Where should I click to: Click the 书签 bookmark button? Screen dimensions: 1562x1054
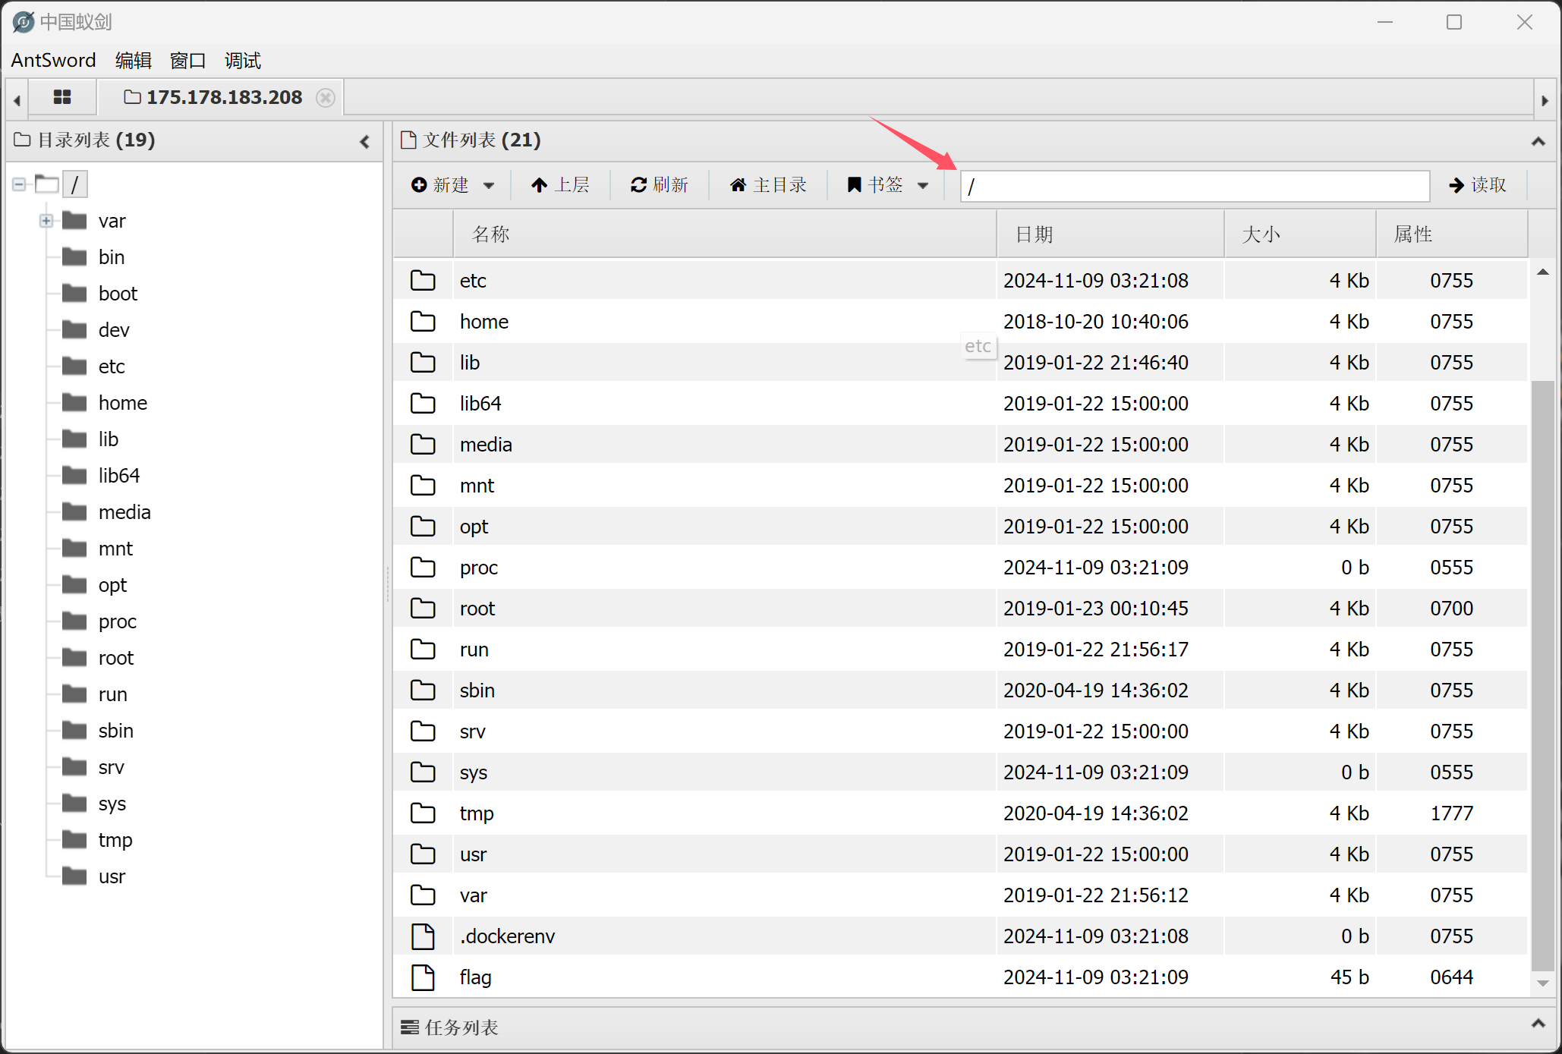coord(875,184)
